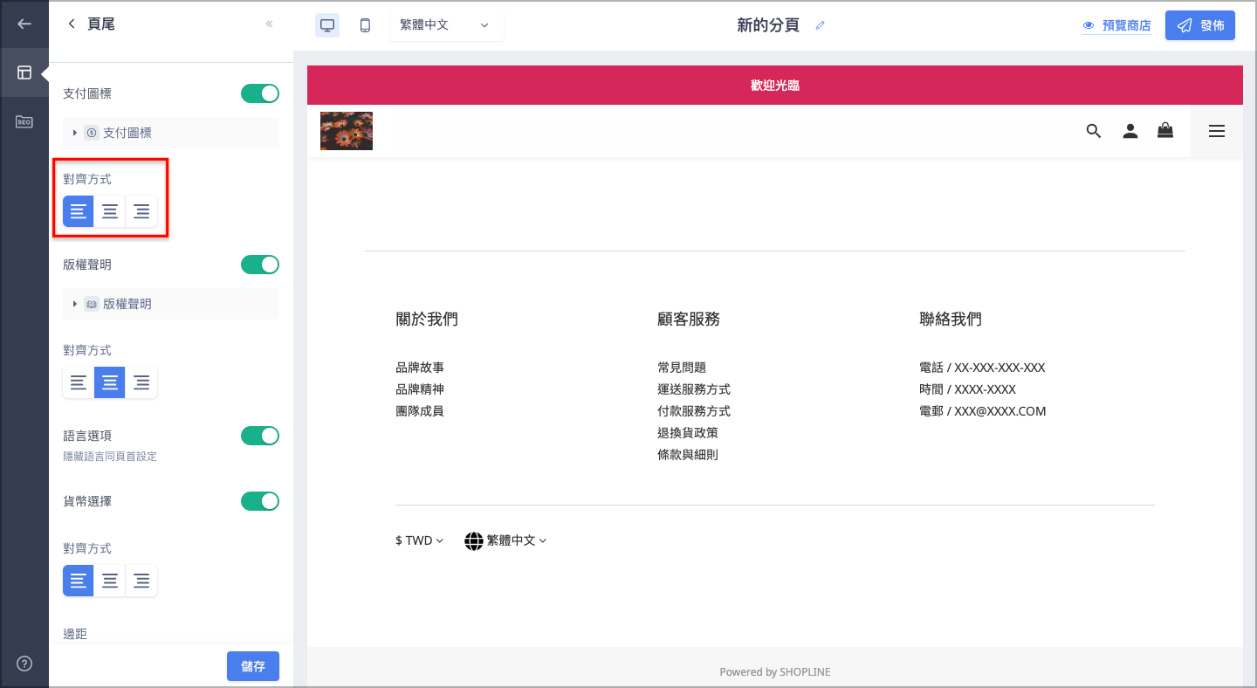Click the 歡迎光臨 announcement bar
This screenshot has width=1257, height=688.
click(775, 86)
